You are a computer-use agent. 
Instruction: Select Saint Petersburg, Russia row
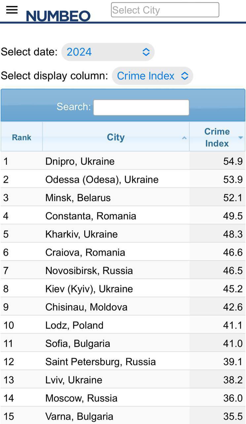[100, 361]
